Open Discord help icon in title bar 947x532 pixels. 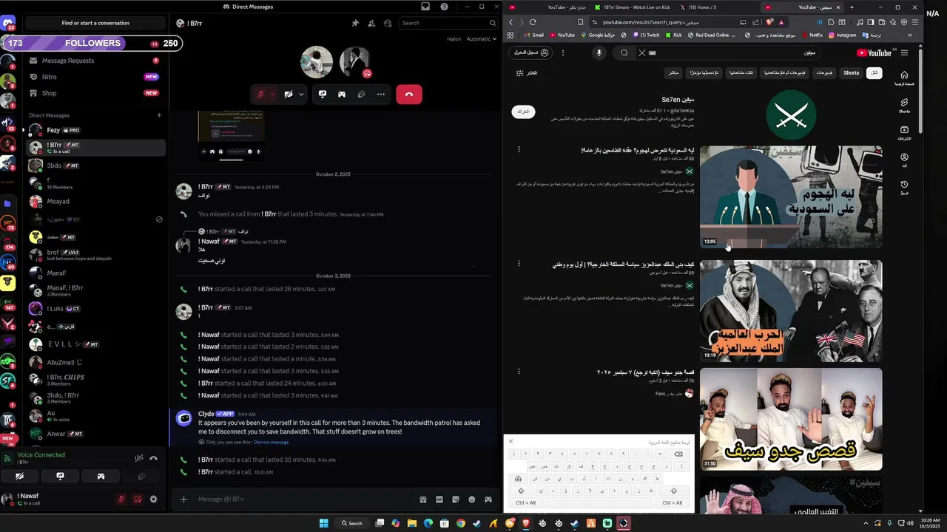444,7
